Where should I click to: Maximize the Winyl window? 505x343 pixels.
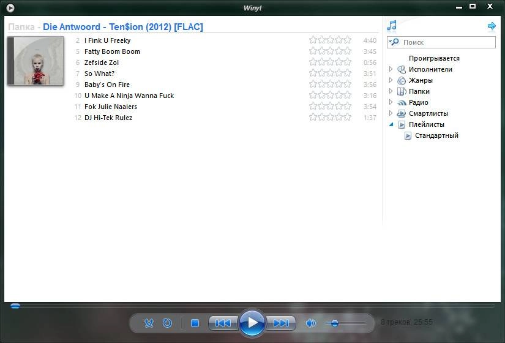pyautogui.click(x=473, y=6)
